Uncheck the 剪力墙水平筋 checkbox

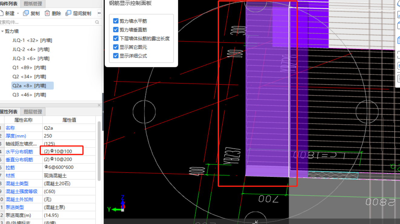tap(115, 21)
